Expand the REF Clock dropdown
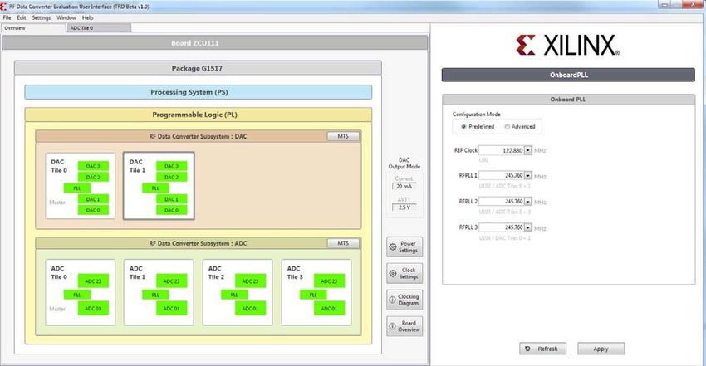The image size is (706, 366). 527,150
